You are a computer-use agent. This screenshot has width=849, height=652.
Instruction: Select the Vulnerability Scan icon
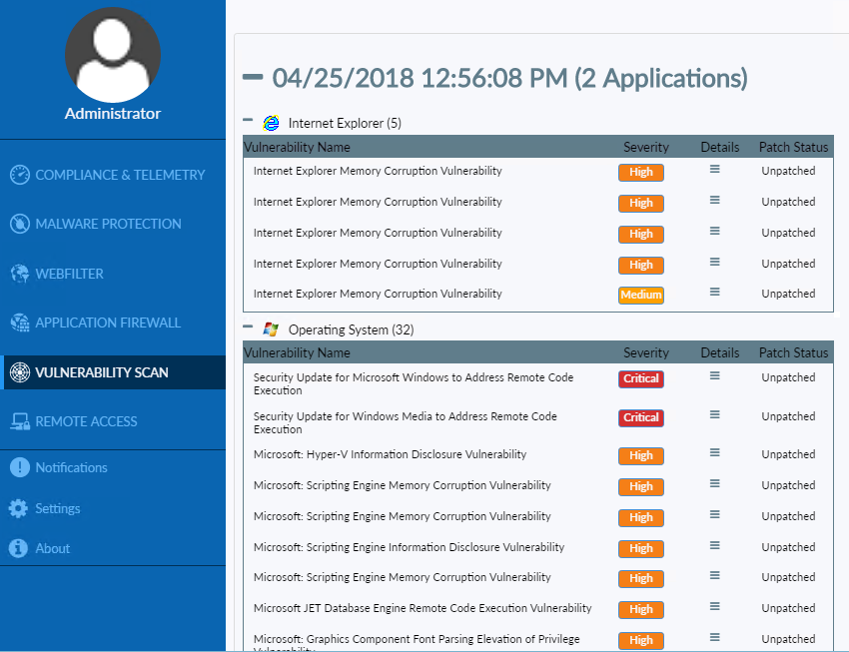pos(20,371)
